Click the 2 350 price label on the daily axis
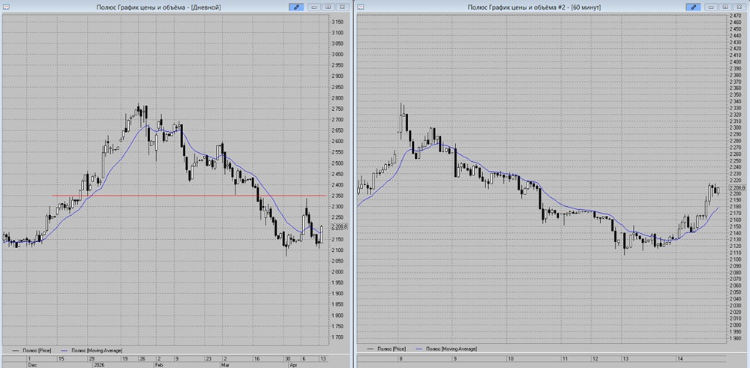The width and height of the screenshot is (750, 368). [x=337, y=196]
